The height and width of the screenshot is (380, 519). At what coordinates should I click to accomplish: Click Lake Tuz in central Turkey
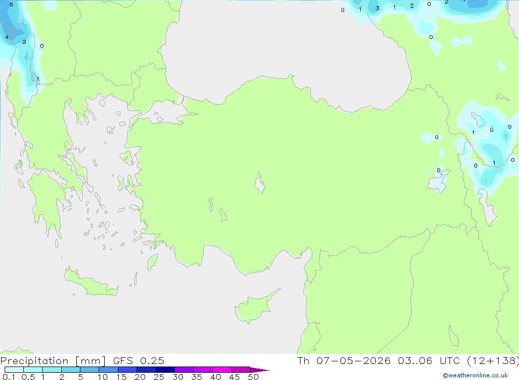coord(260,182)
